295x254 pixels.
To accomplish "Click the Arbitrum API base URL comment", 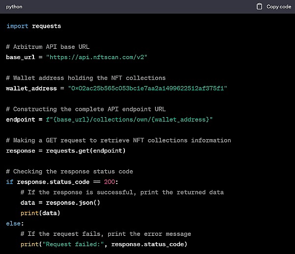I will 48,47.
